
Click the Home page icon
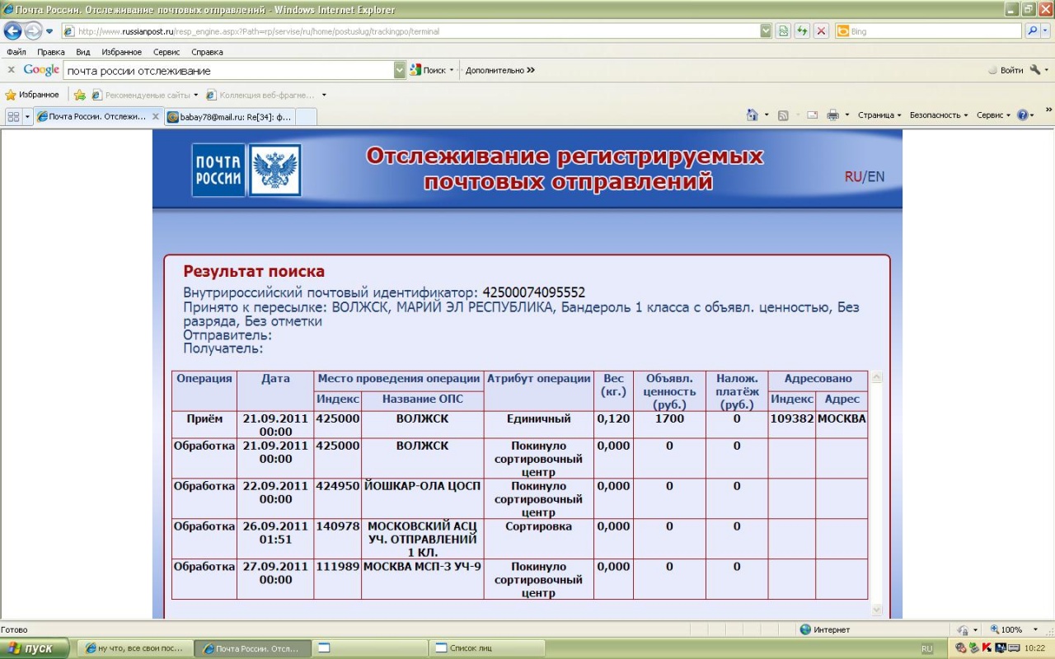(753, 115)
